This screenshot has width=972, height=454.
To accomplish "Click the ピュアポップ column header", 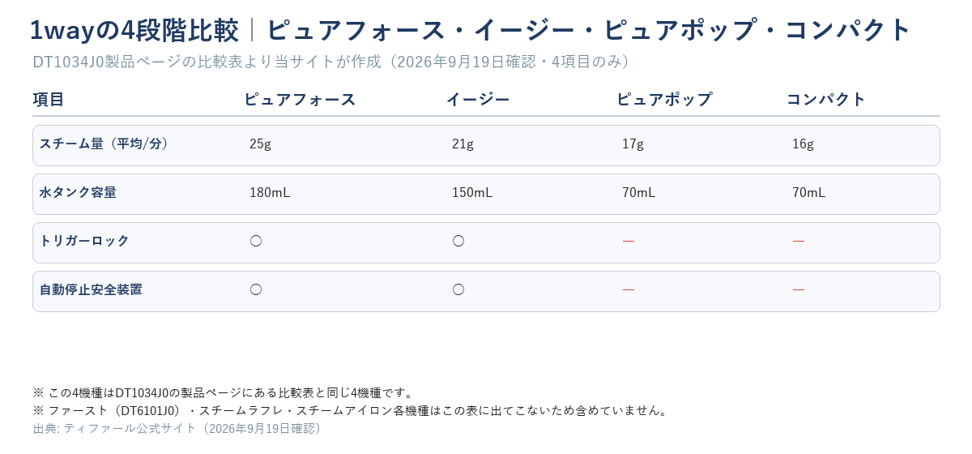I will click(x=664, y=99).
